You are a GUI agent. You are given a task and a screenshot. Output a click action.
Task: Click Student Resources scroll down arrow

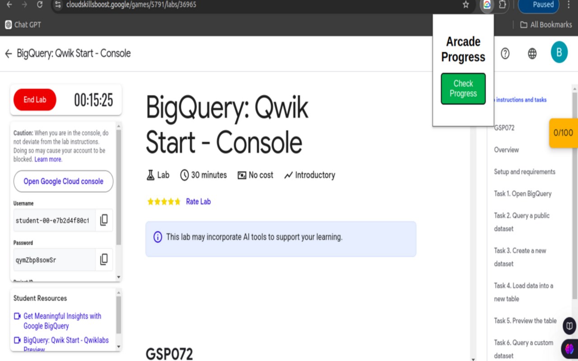pyautogui.click(x=119, y=347)
